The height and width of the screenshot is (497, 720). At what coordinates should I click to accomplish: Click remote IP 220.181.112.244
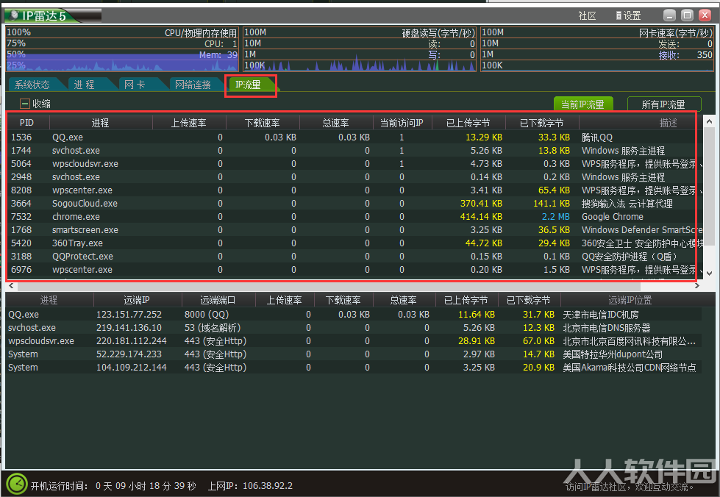click(x=132, y=341)
